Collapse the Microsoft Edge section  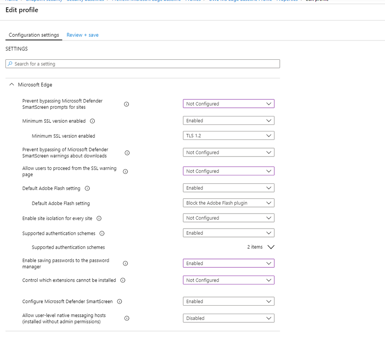[12, 84]
